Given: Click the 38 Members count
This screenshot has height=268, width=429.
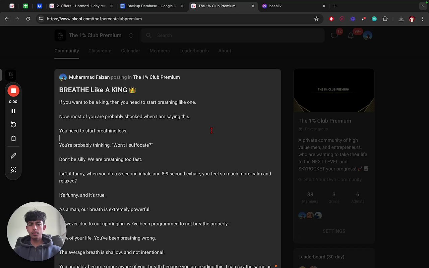Looking at the screenshot, I should click(x=310, y=197).
